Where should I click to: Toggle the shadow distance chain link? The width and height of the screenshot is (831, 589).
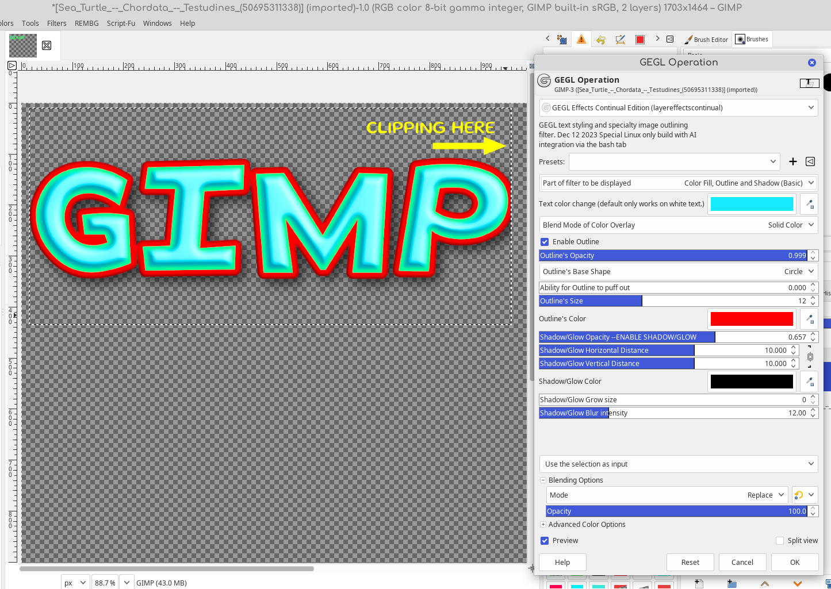[x=810, y=357]
